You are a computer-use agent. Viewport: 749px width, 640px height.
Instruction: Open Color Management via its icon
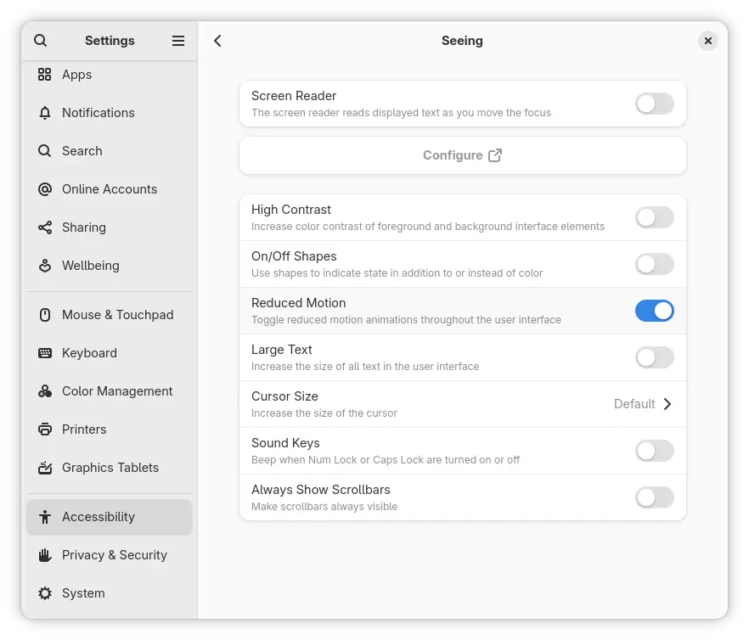pos(45,391)
